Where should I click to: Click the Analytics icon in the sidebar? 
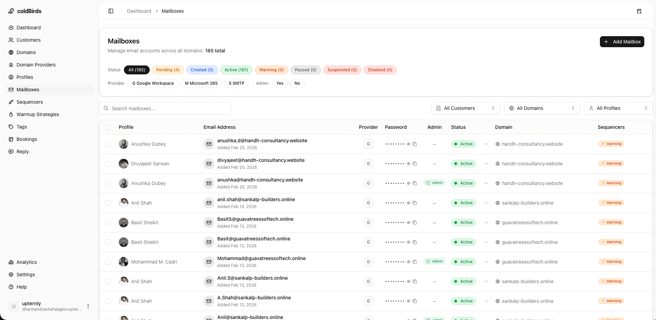(11, 262)
